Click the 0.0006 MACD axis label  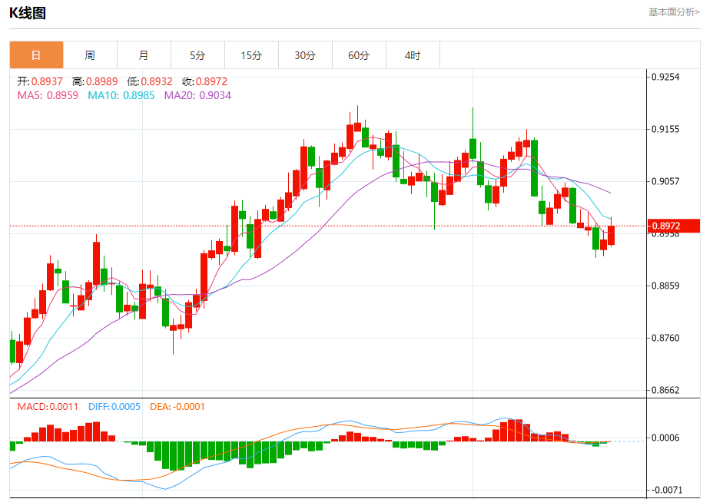(666, 438)
